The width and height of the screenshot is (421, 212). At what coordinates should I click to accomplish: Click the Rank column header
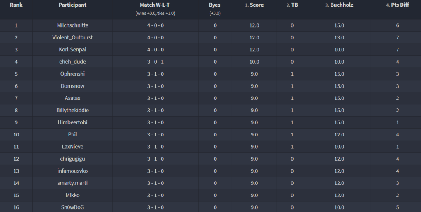[16, 5]
